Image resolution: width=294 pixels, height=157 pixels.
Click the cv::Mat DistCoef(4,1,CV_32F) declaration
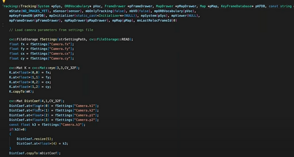[37, 101]
